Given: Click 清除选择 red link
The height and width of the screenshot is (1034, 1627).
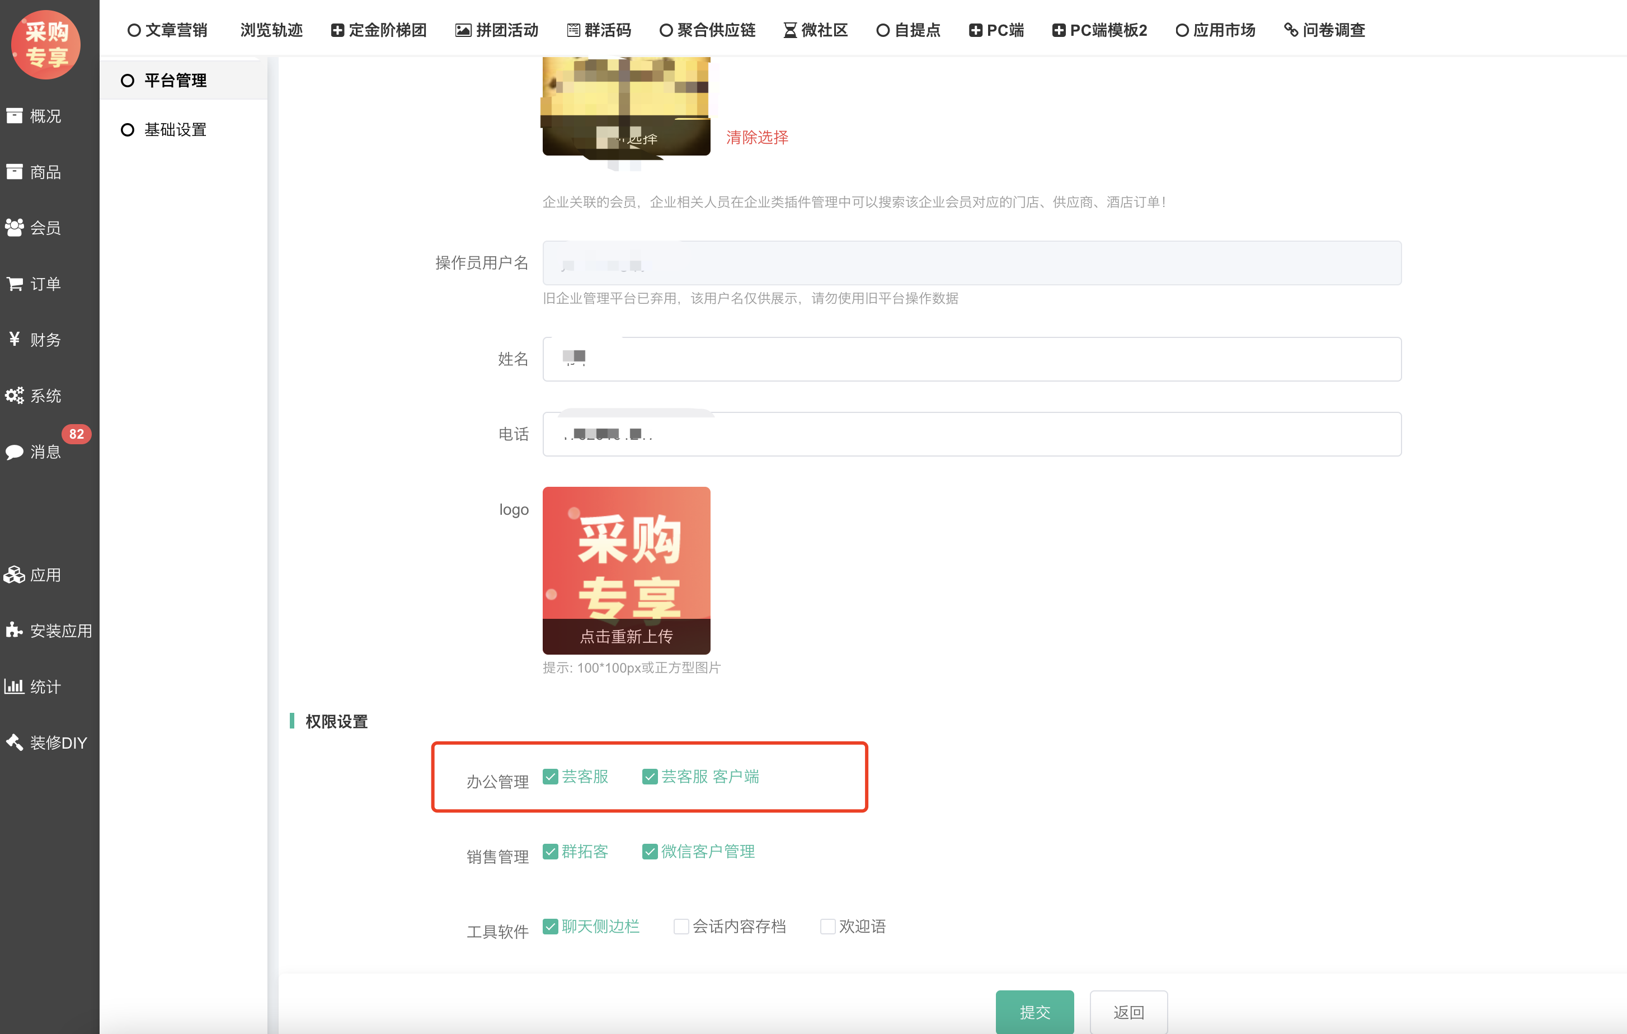Looking at the screenshot, I should (757, 138).
